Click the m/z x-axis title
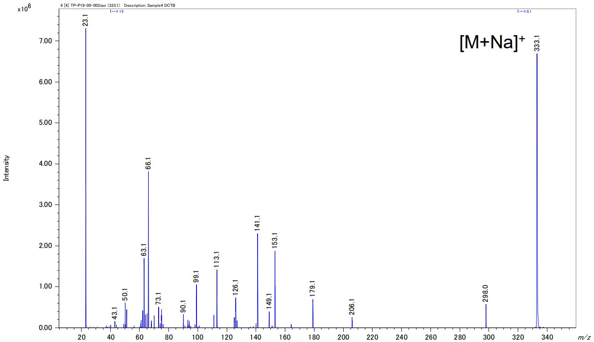Image resolution: width=594 pixels, height=342 pixels. click(x=583, y=337)
